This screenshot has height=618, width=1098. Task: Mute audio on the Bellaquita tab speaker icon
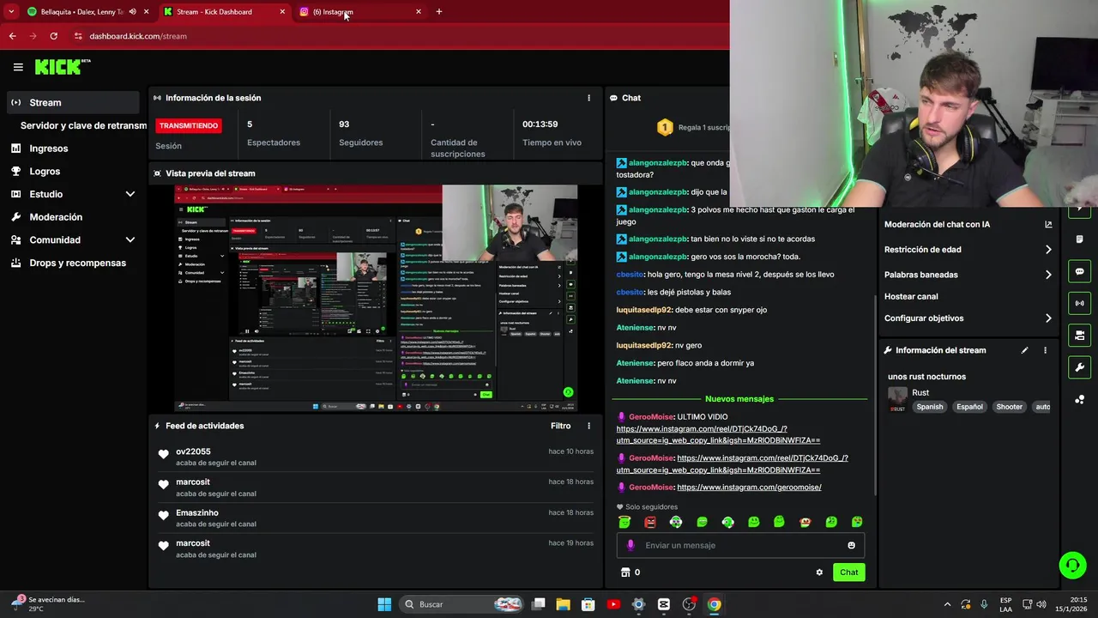tap(132, 12)
